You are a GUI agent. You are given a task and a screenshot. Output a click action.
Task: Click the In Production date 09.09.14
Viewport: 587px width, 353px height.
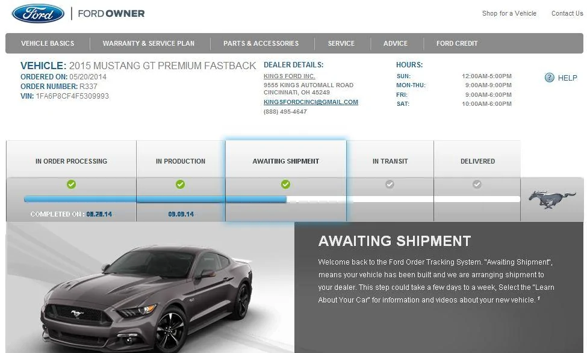pyautogui.click(x=181, y=214)
